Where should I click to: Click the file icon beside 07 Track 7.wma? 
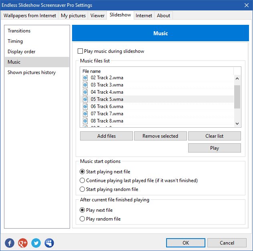(85, 114)
